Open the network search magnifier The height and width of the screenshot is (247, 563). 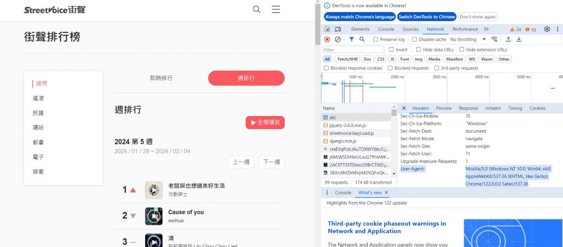[x=362, y=39]
